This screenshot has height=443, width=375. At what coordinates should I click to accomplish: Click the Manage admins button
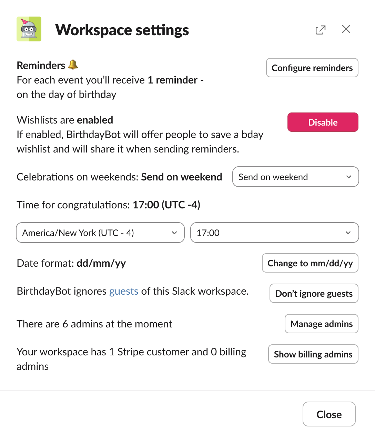[321, 324]
